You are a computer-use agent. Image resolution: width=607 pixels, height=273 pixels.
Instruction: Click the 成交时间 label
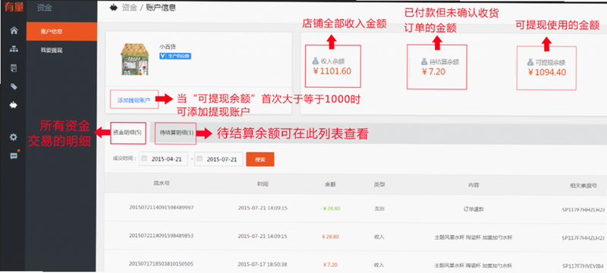(124, 158)
